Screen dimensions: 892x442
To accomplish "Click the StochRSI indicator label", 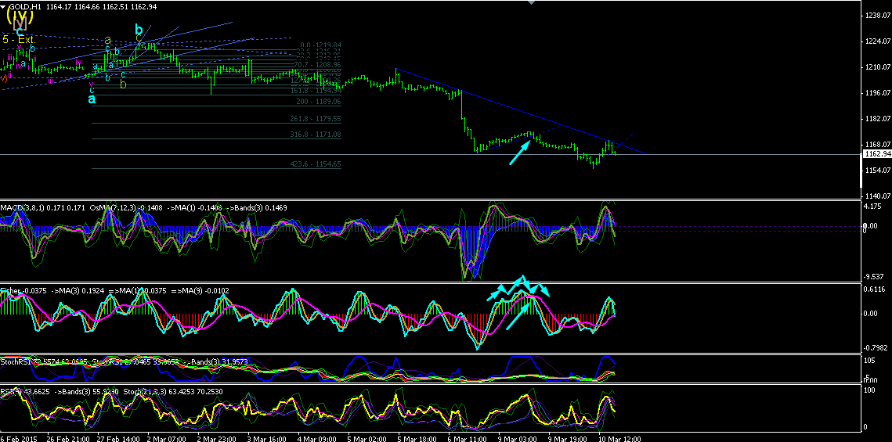I will [15, 362].
